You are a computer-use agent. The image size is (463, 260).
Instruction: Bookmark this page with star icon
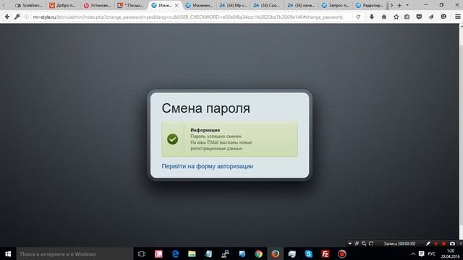tap(396, 17)
